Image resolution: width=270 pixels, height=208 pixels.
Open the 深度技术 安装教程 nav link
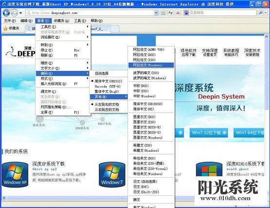click(x=252, y=53)
